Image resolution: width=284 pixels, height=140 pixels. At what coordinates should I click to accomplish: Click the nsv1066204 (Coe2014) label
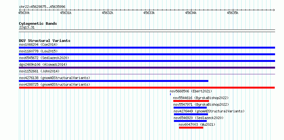click(38, 44)
